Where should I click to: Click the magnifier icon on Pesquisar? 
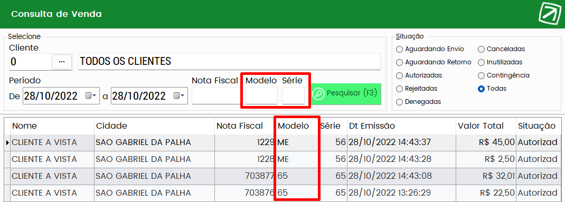[x=318, y=94]
